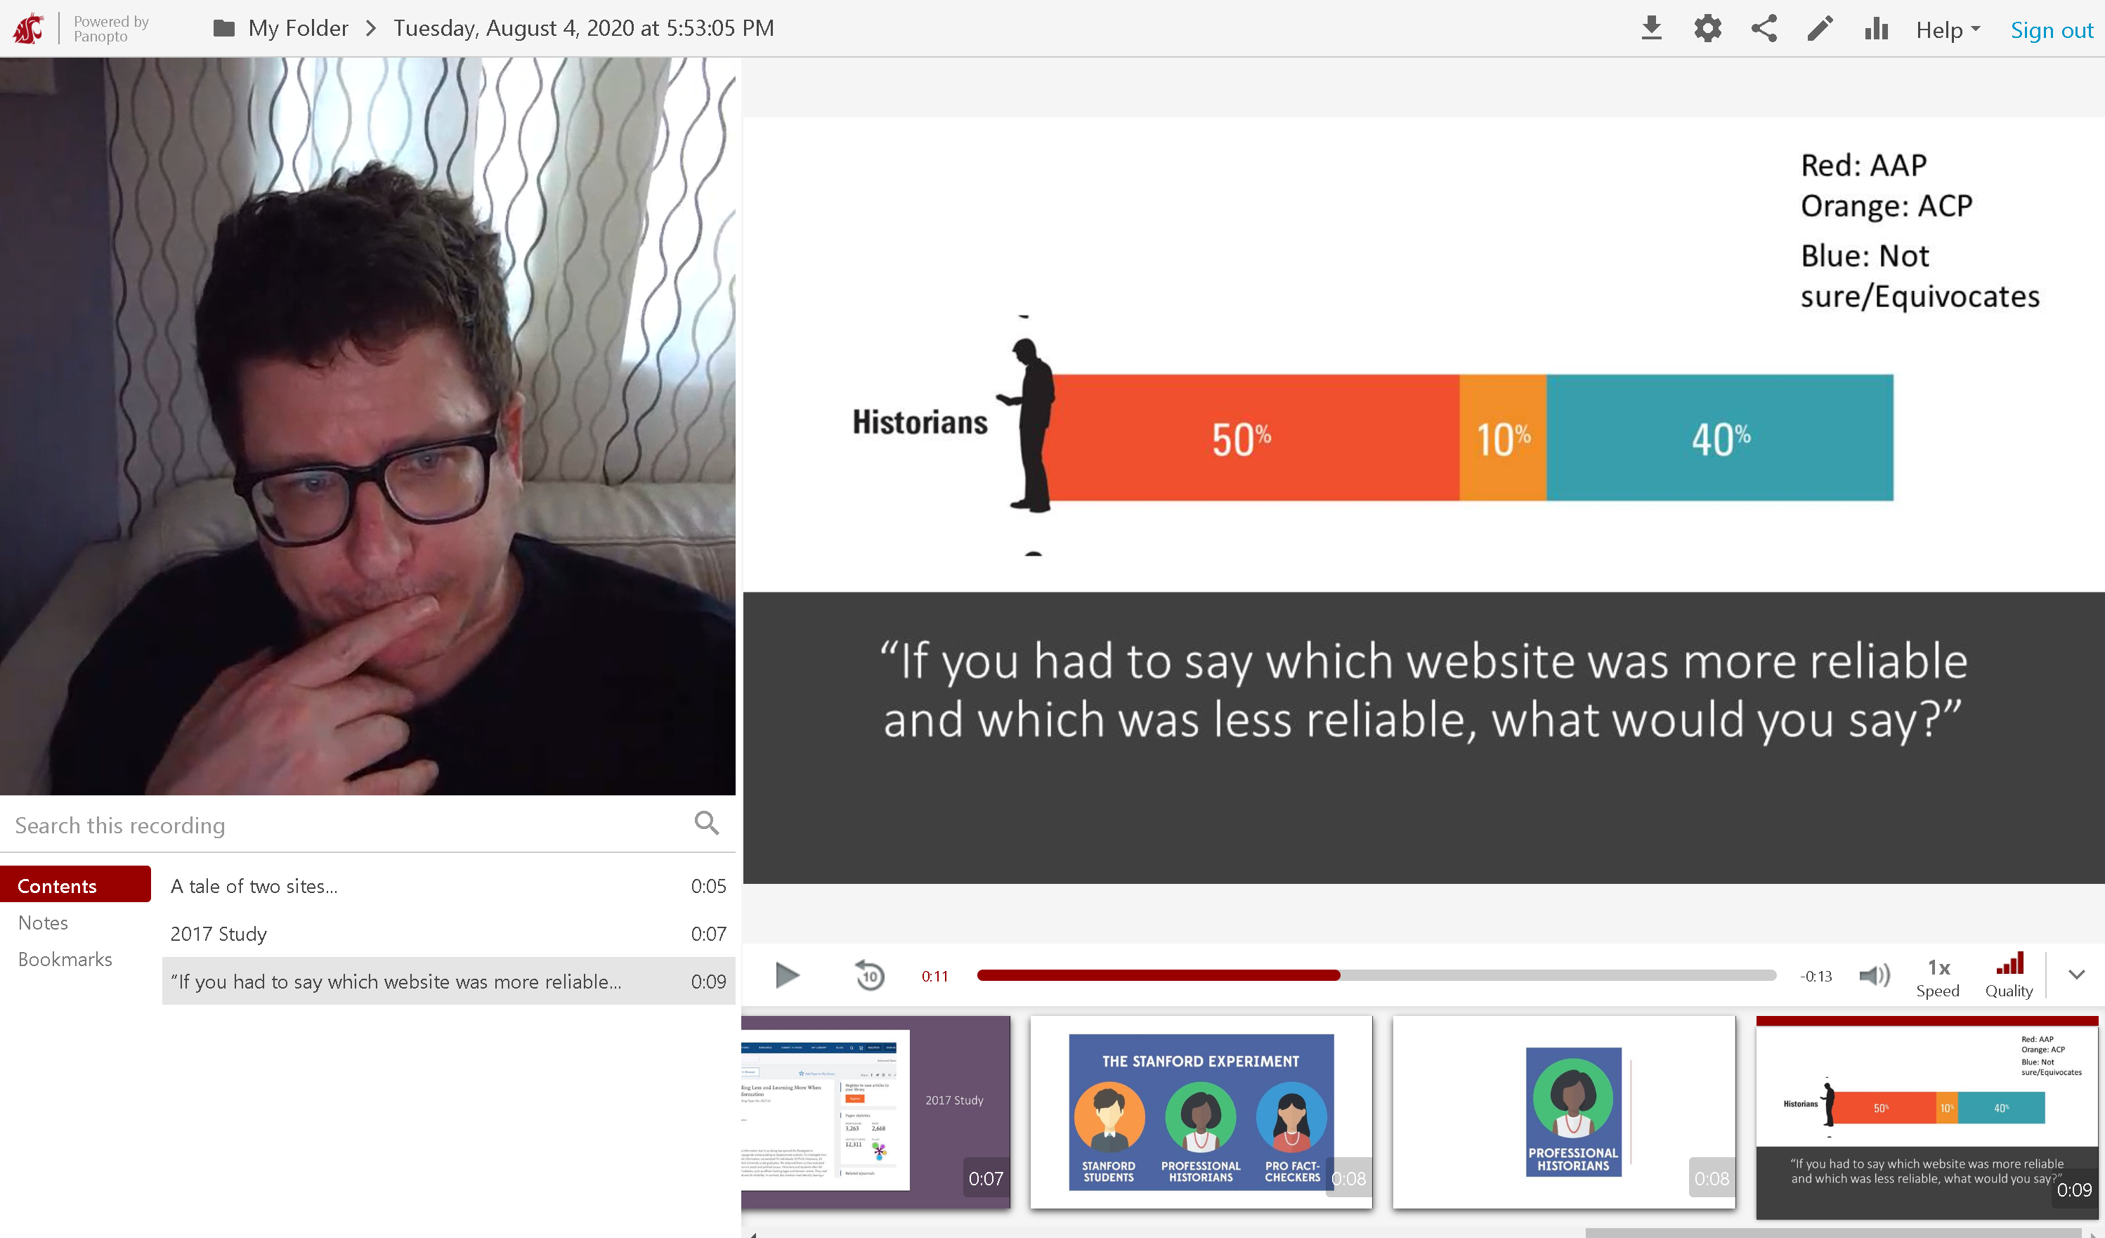Switch to the Notes tab
Image resolution: width=2105 pixels, height=1238 pixels.
point(44,923)
